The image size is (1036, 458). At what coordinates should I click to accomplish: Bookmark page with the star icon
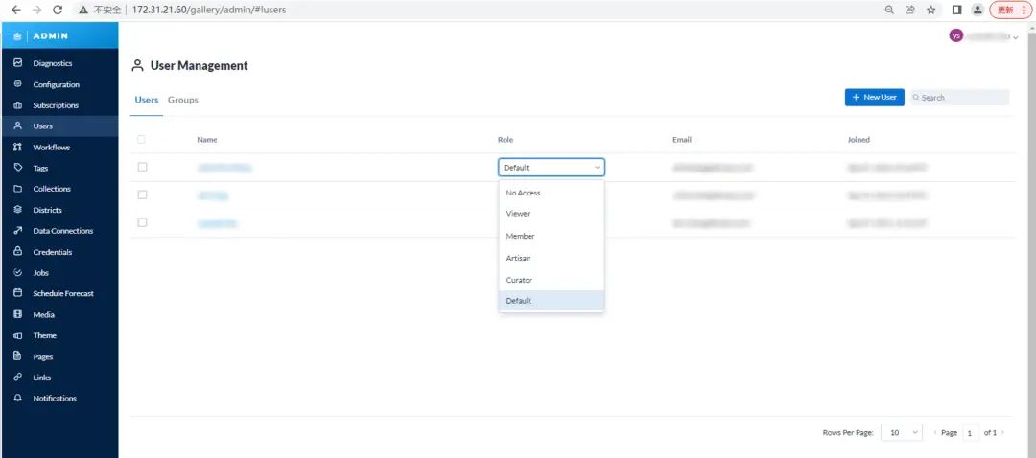(x=930, y=10)
